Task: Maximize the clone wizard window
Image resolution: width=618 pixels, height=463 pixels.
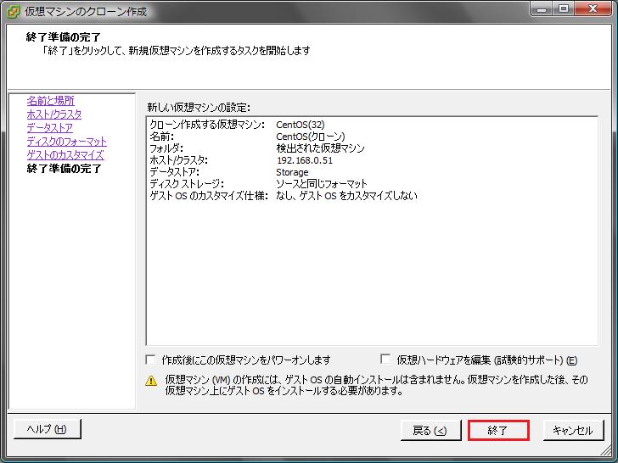Action: [x=564, y=8]
